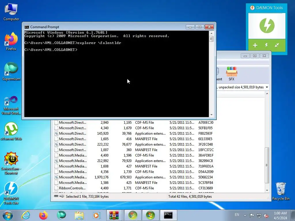Click the unmount plug icon in DAEMON gadget
This screenshot has width=295, height=221.
point(277,45)
